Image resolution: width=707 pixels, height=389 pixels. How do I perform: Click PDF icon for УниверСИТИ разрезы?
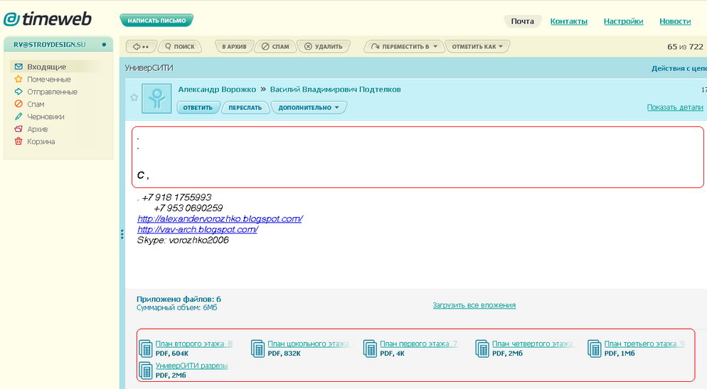tap(145, 370)
